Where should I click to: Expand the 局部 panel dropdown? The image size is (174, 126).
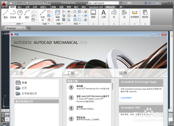(60, 24)
